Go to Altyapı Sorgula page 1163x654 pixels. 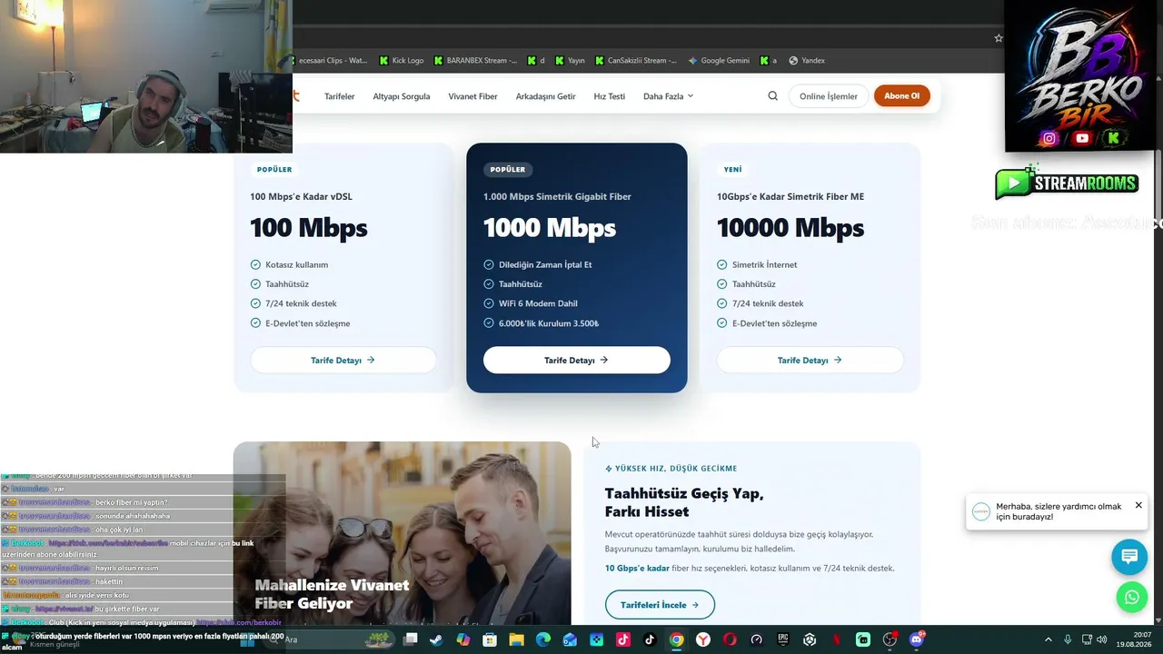point(402,96)
